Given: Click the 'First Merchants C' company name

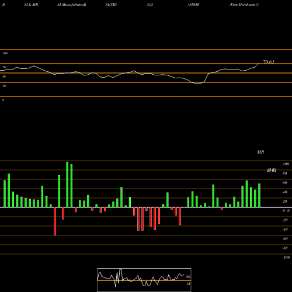Looking at the screenshot, I should (244, 5).
